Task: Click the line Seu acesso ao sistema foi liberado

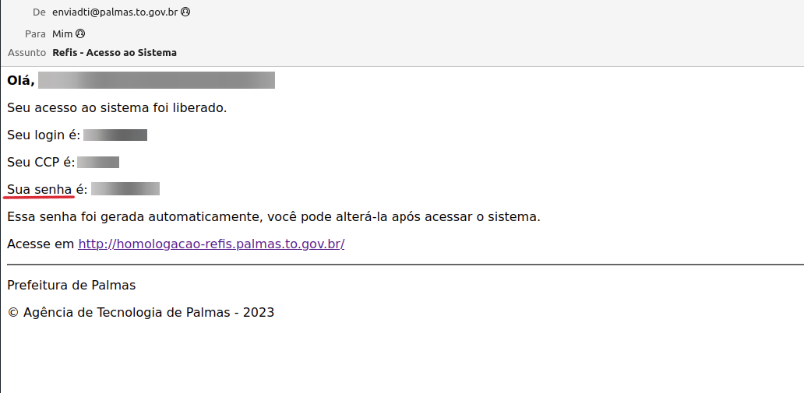Action: 117,108
